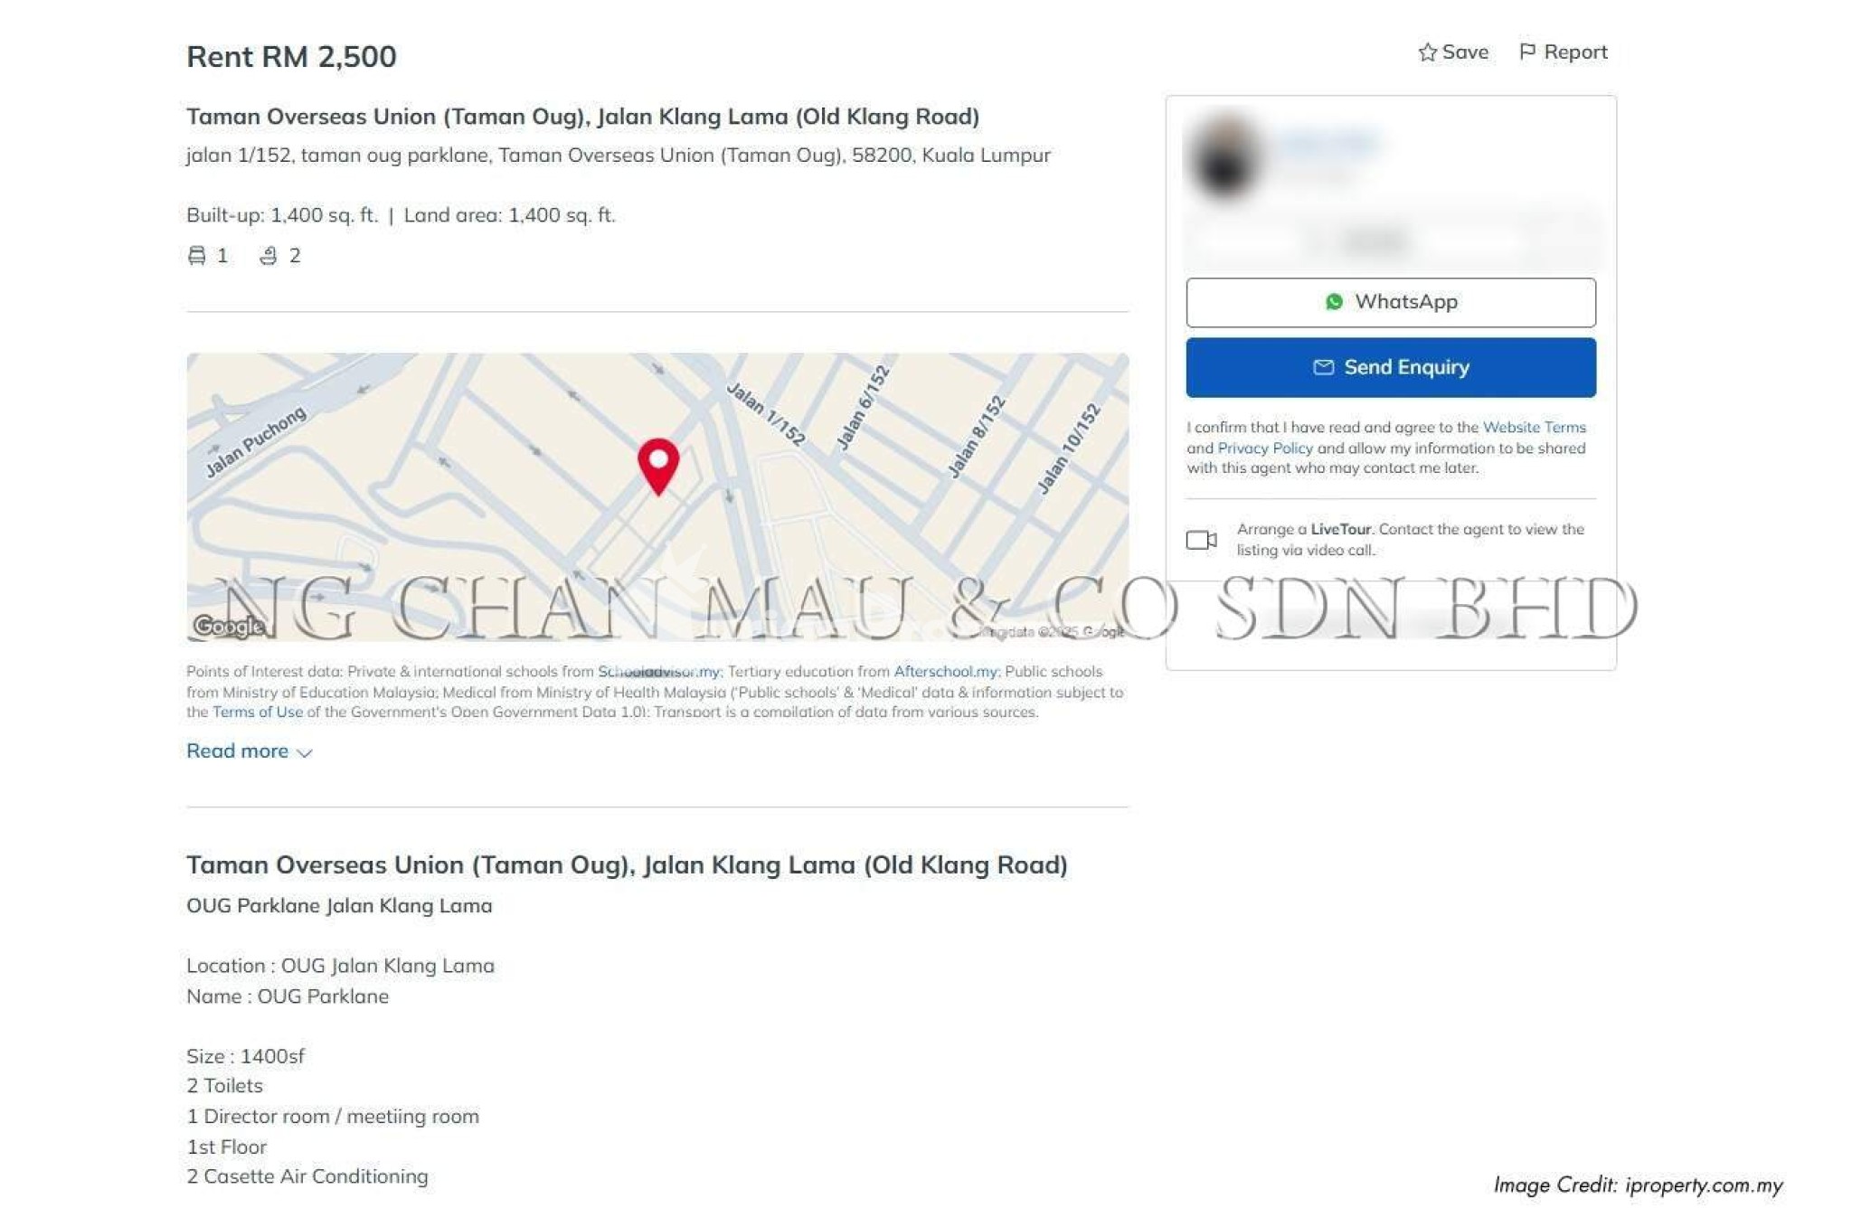The height and width of the screenshot is (1218, 1852).
Task: Click the chevron next to Read more
Action: tap(305, 753)
